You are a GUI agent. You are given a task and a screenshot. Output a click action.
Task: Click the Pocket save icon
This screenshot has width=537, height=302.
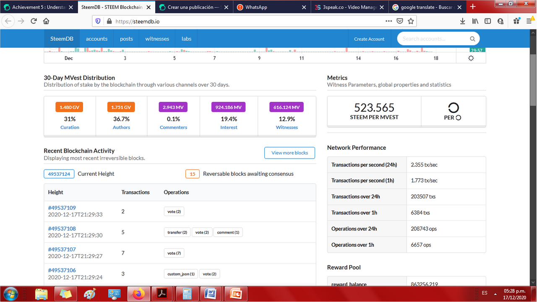400,21
